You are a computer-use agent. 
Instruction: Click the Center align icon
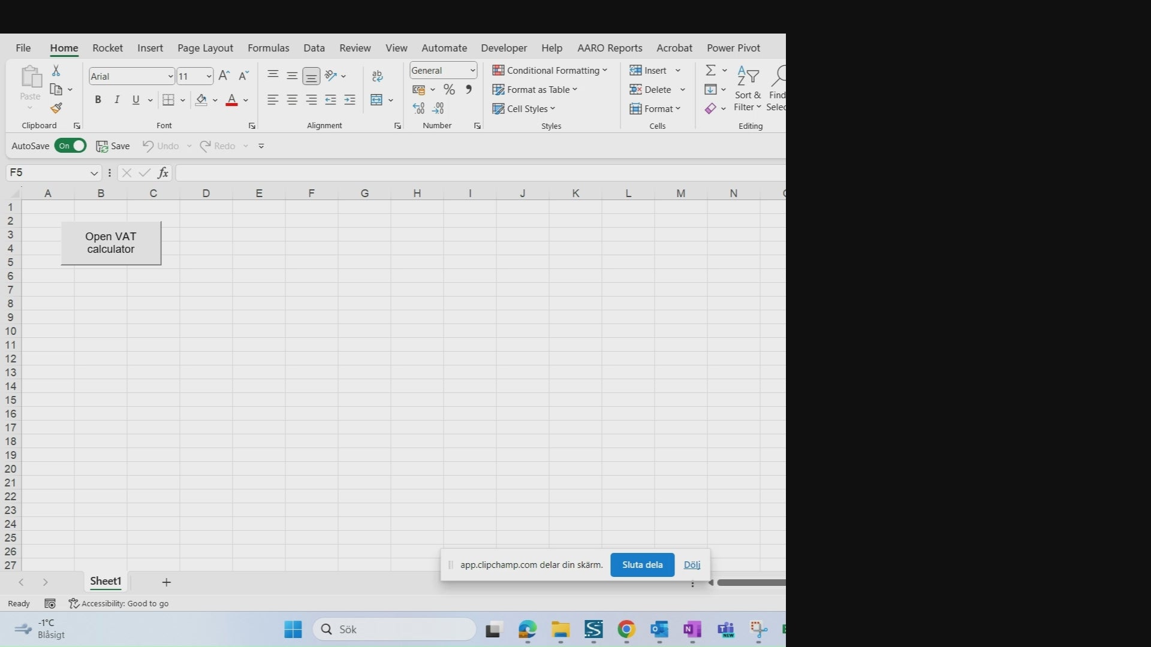pyautogui.click(x=292, y=100)
